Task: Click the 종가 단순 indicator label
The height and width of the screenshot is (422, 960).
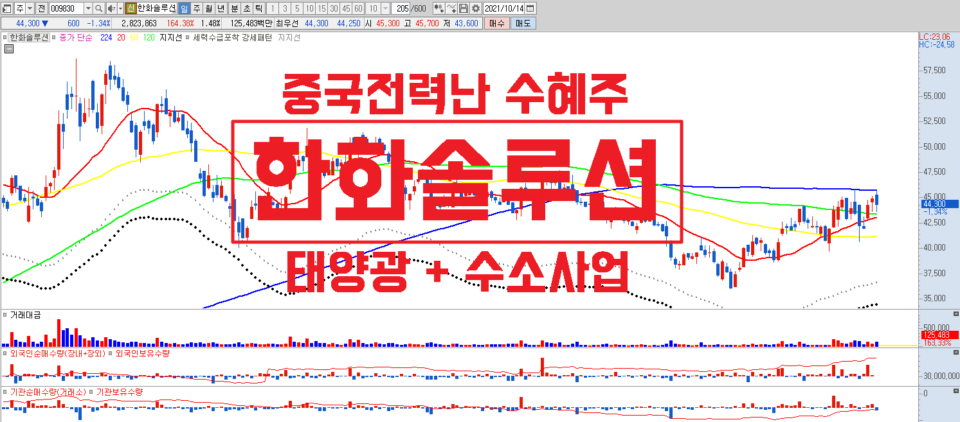Action: (76, 38)
